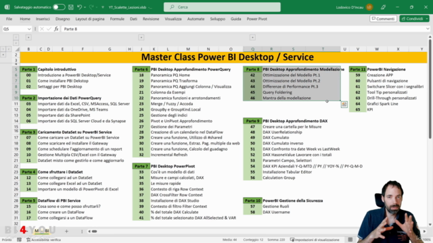Click the Commenti button

[x=383, y=19]
